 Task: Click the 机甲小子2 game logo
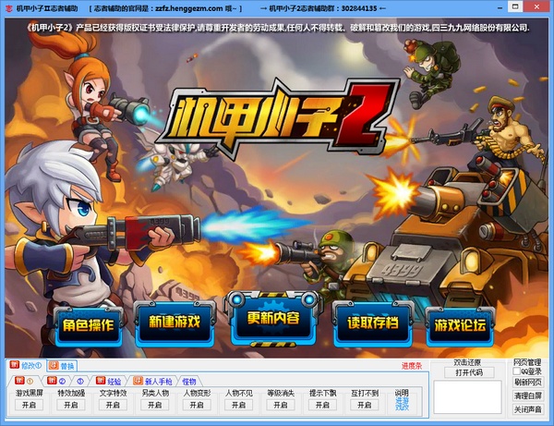277,118
